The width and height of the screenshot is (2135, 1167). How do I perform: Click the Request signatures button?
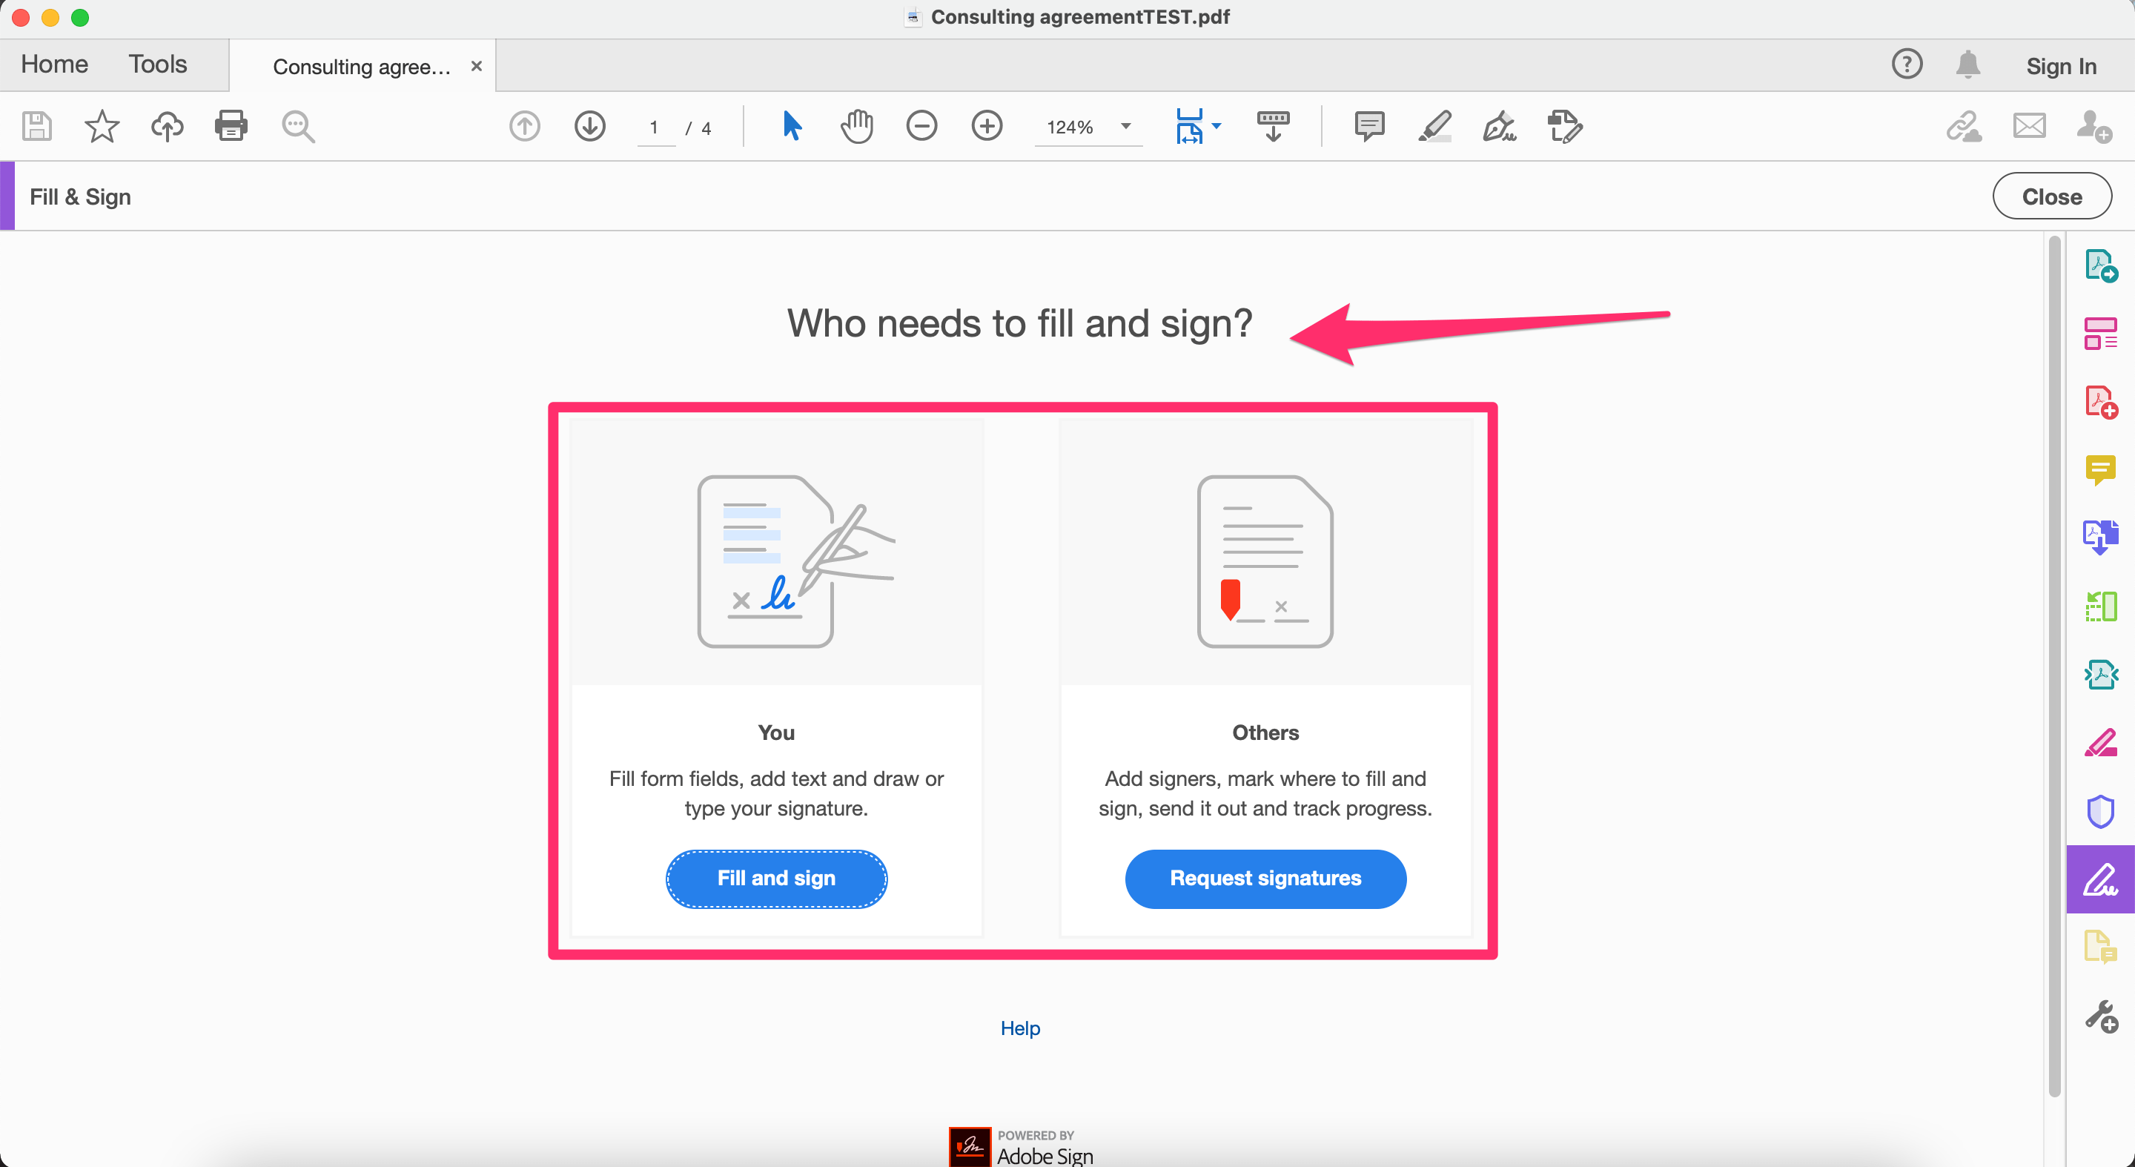1265,878
